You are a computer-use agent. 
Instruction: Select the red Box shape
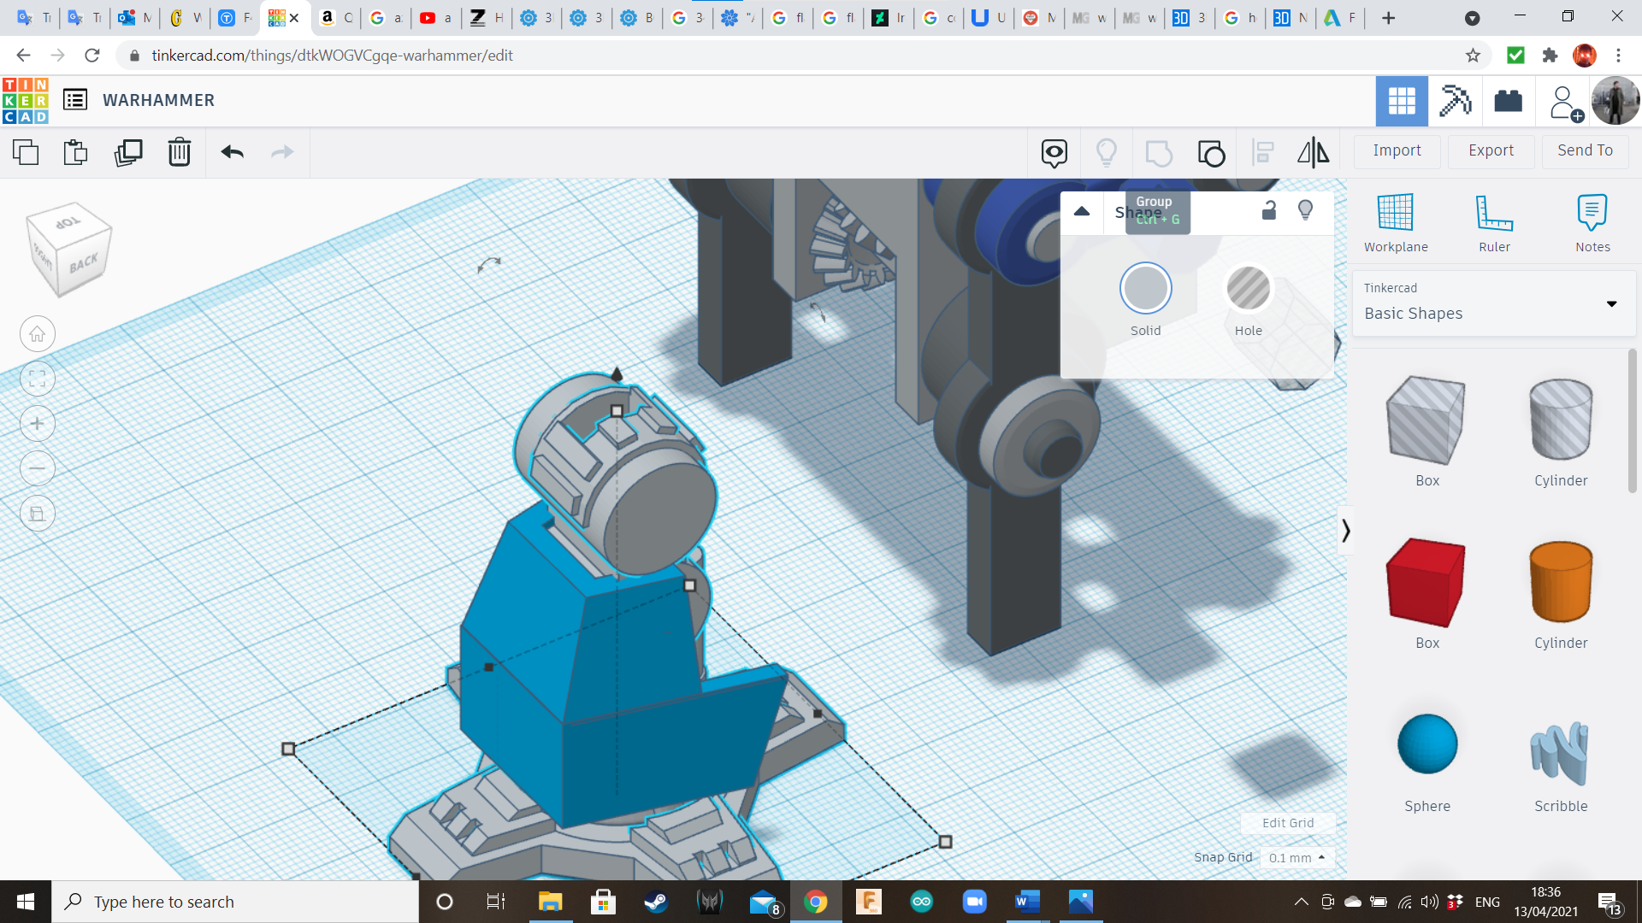tap(1426, 583)
